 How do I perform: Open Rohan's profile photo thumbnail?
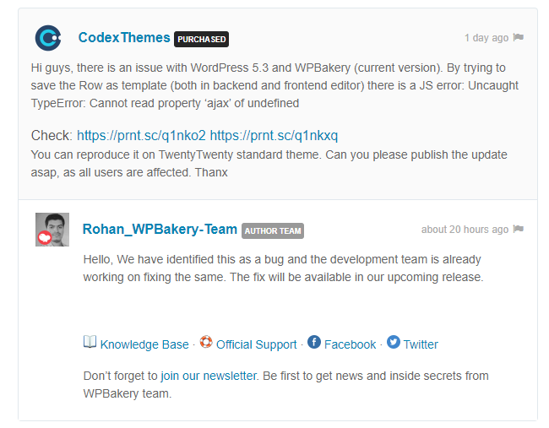click(x=52, y=230)
